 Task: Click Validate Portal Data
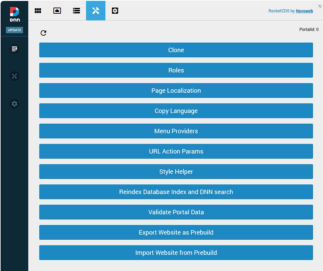pyautogui.click(x=176, y=212)
